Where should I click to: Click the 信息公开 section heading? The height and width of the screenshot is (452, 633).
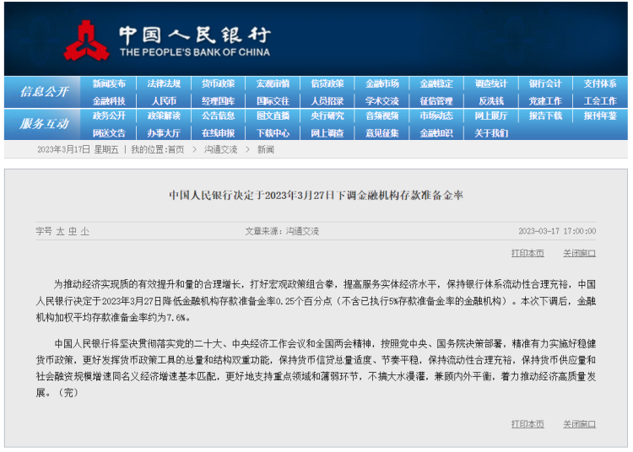44,92
